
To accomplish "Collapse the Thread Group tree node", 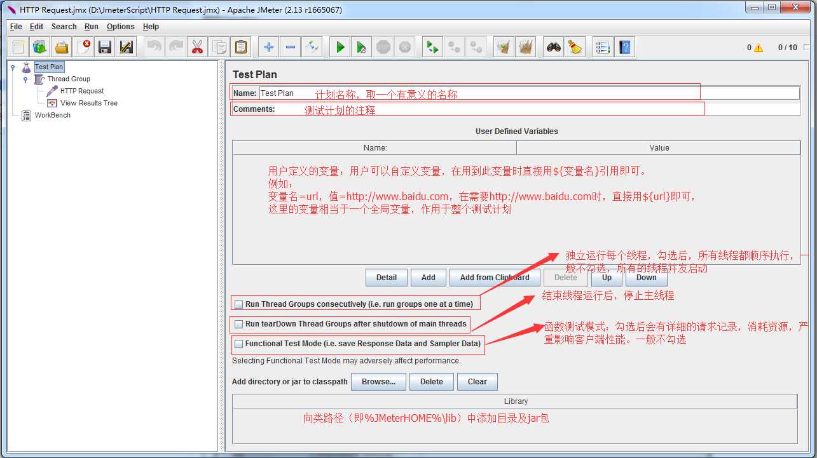I will [25, 79].
